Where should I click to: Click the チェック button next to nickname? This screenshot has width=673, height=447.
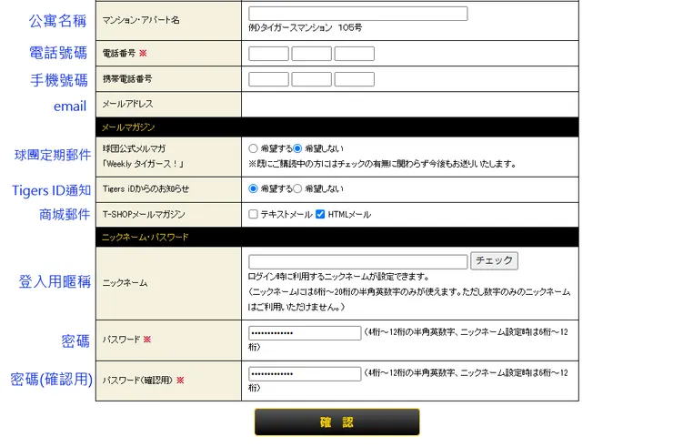[494, 261]
